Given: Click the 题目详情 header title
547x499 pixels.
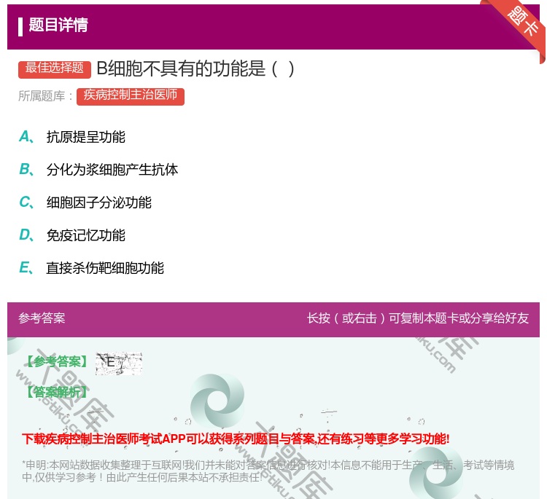Looking at the screenshot, I should (58, 25).
